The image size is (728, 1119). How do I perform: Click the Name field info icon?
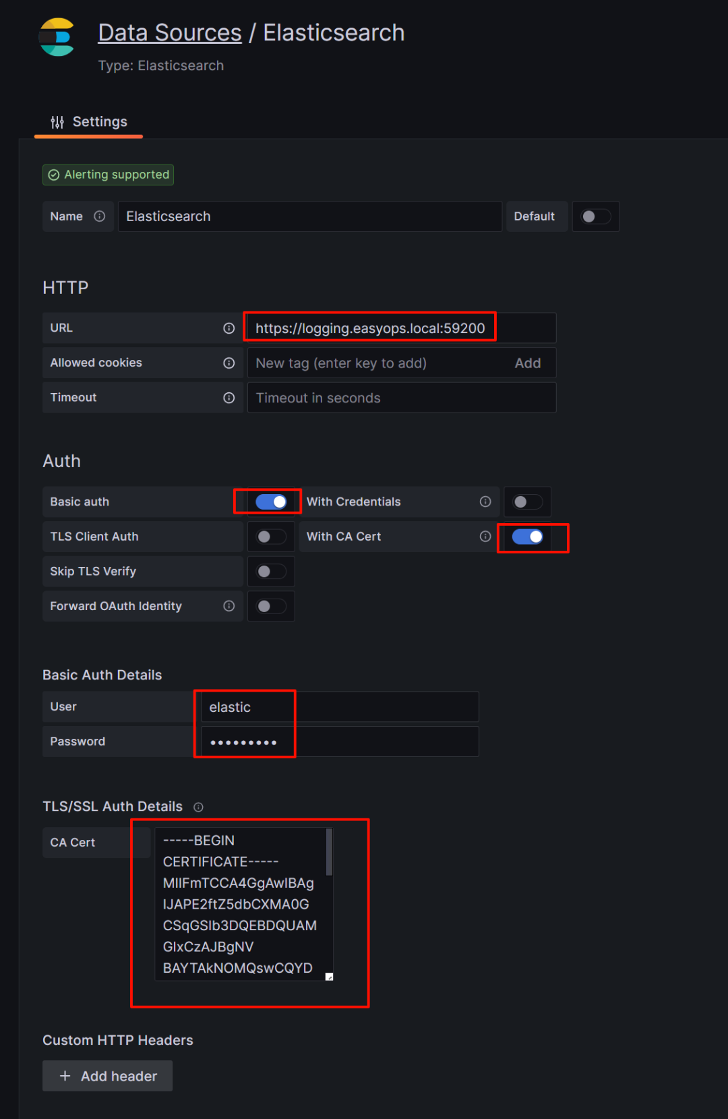[x=100, y=216]
